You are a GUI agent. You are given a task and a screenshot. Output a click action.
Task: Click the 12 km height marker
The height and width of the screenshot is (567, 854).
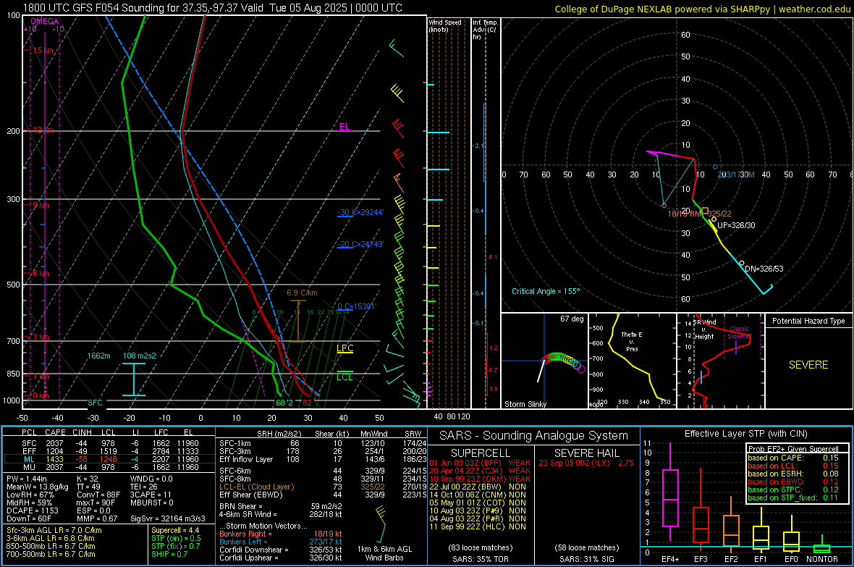[43, 130]
